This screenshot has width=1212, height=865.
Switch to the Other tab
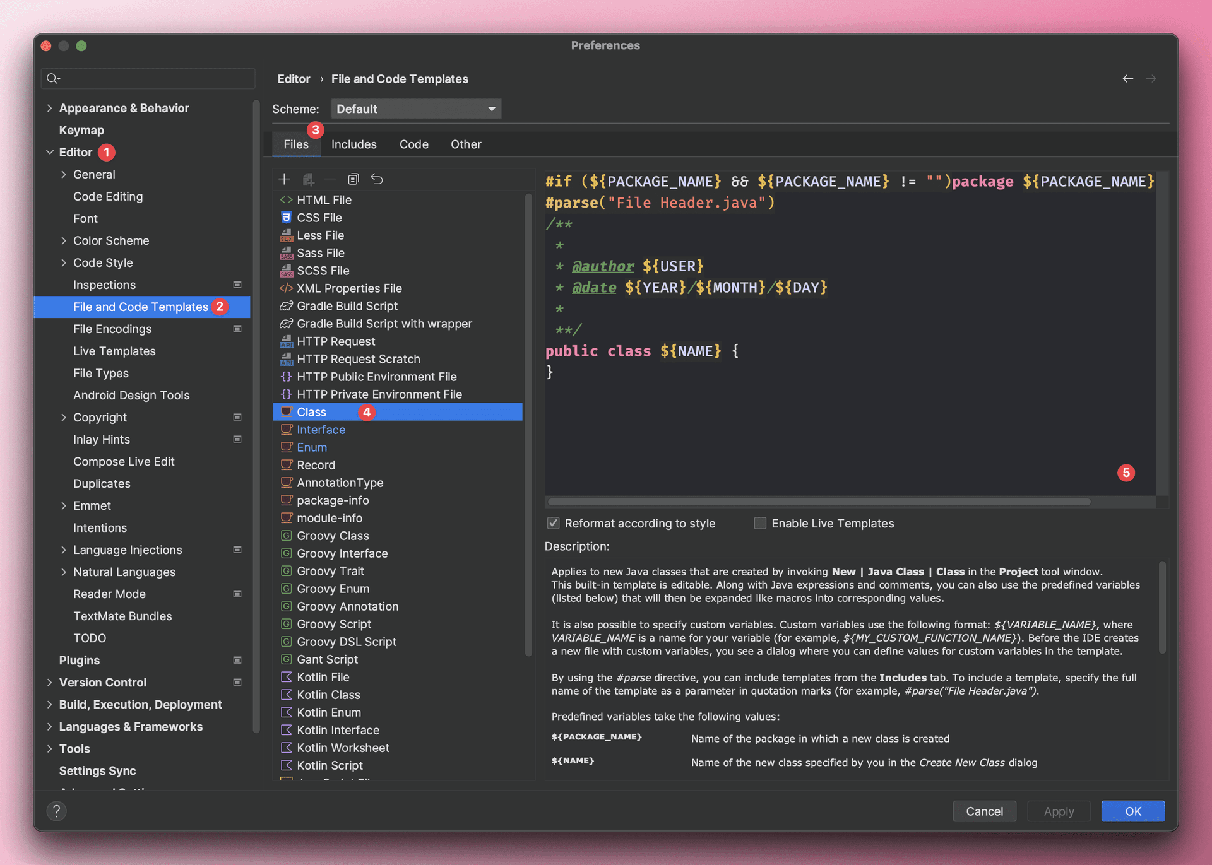coord(465,144)
